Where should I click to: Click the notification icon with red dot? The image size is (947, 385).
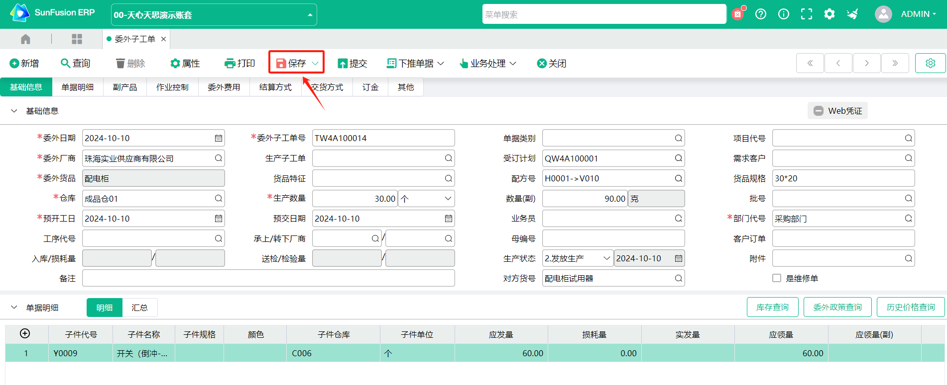tap(738, 14)
